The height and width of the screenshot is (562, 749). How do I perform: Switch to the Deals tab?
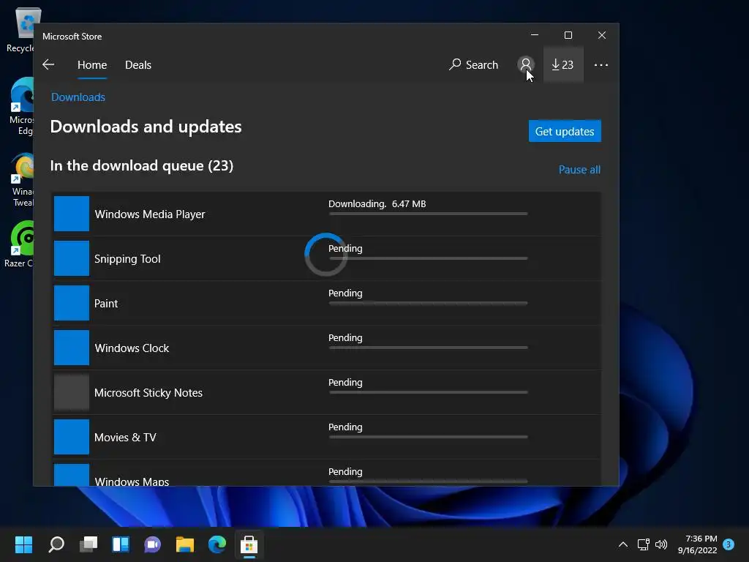coord(138,64)
